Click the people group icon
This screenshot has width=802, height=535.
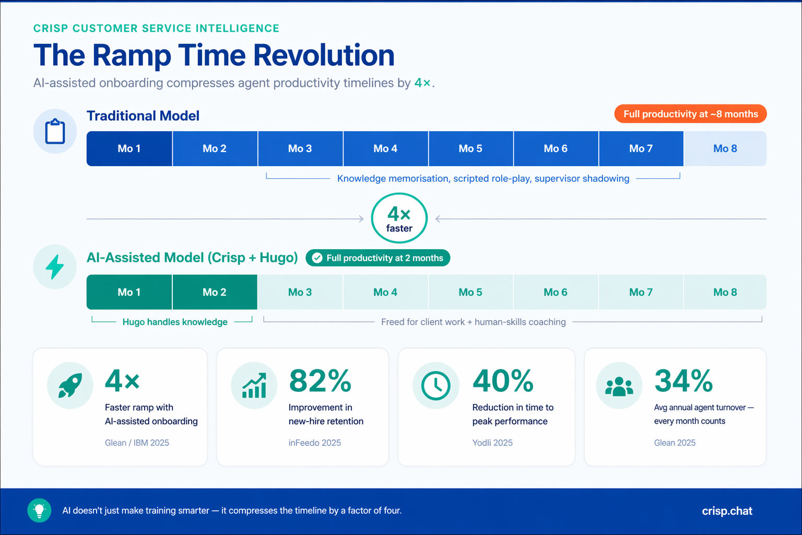pyautogui.click(x=619, y=386)
